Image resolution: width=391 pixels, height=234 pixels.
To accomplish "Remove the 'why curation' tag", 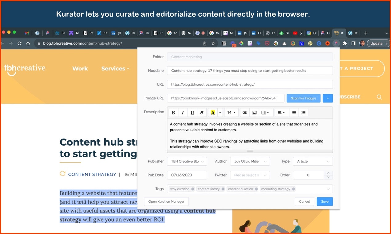I will [x=193, y=189].
